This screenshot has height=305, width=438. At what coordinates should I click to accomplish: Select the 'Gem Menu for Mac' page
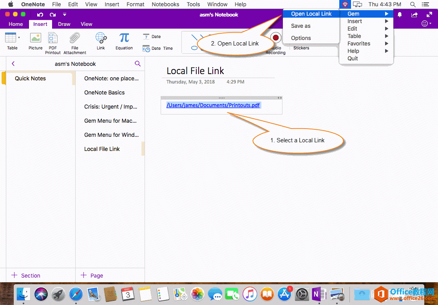click(110, 121)
